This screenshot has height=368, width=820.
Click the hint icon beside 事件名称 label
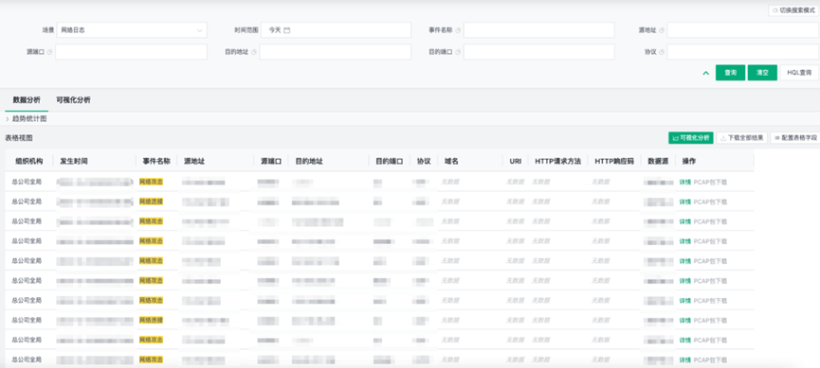tap(458, 30)
